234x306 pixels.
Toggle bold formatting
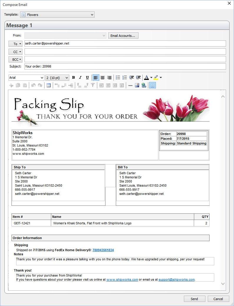pyautogui.click(x=74, y=78)
